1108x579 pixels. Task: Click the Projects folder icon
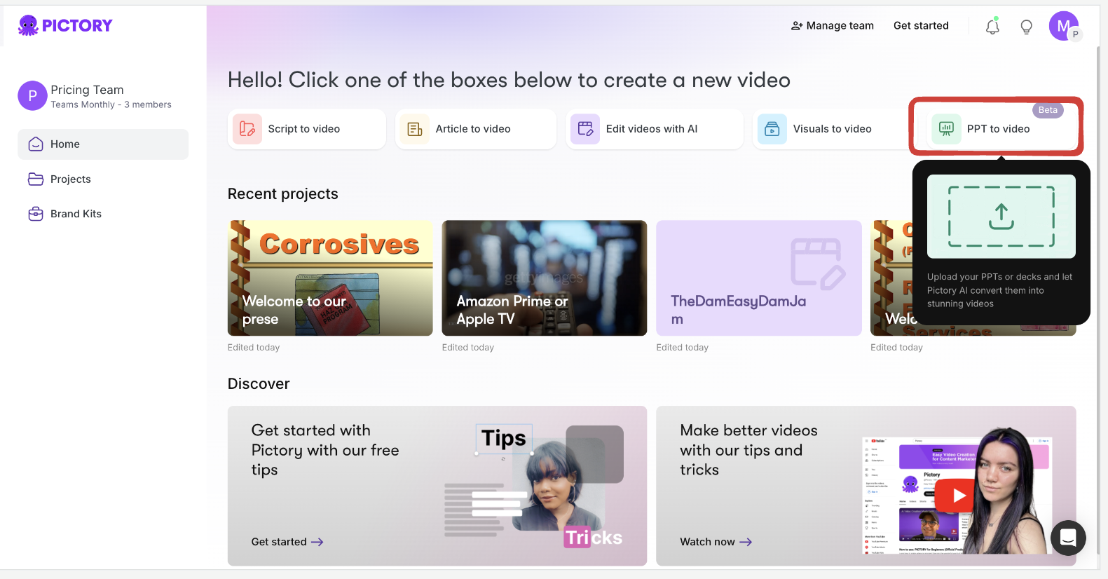pyautogui.click(x=36, y=179)
